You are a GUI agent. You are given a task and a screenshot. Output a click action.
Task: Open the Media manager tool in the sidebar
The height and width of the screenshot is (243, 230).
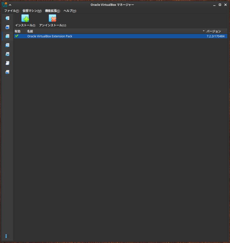(x=7, y=45)
